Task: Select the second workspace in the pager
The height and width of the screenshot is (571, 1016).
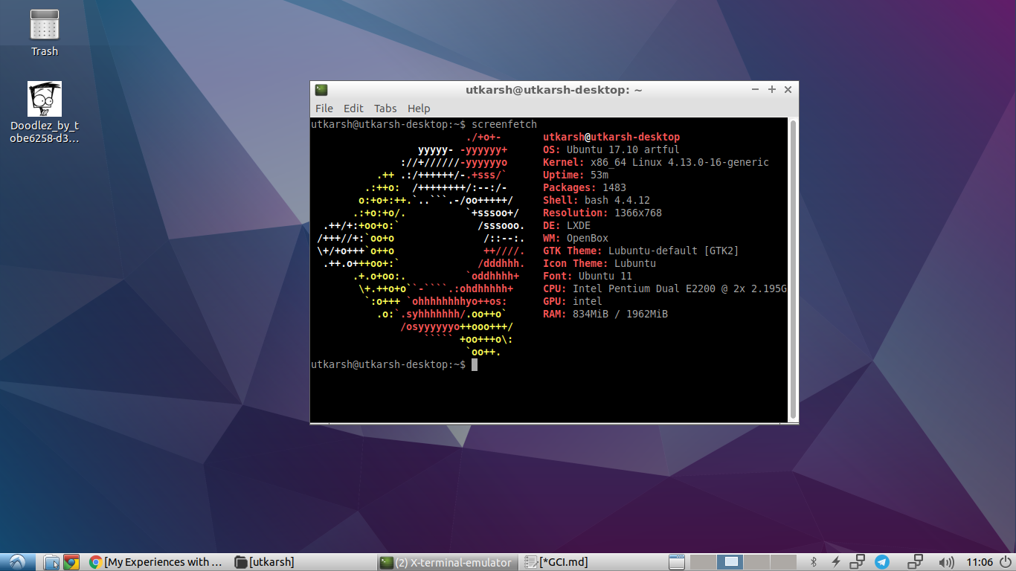Action: (730, 562)
